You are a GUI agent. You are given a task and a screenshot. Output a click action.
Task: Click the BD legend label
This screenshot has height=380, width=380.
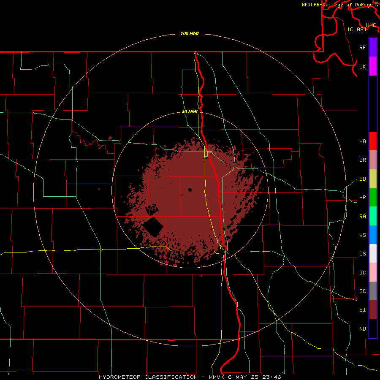tap(362, 179)
